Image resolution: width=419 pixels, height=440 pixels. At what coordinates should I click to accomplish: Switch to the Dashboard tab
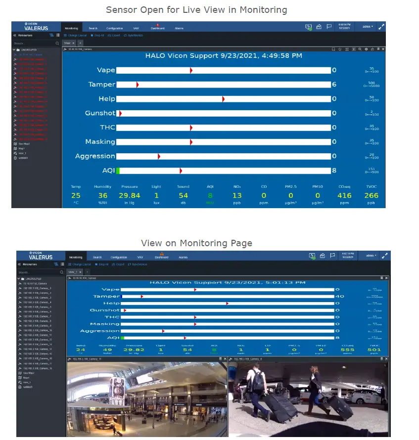[x=157, y=28]
